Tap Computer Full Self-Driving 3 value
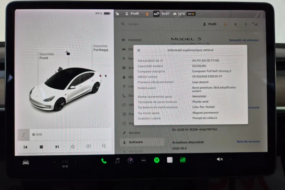285x190 pixels. click(211, 71)
